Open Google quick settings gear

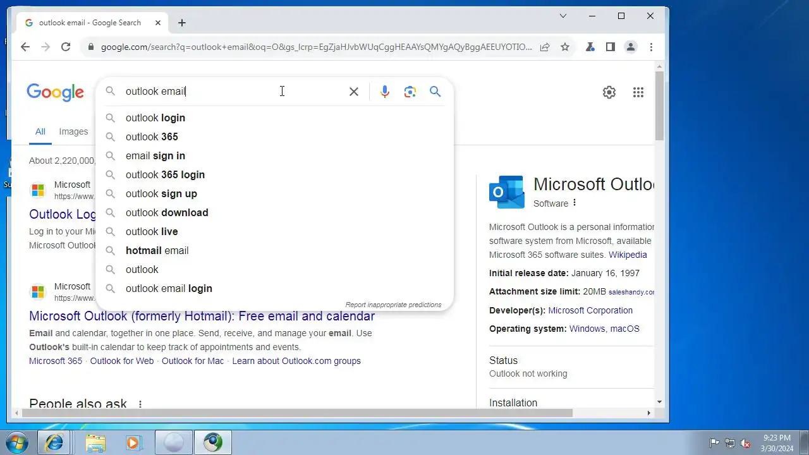609,92
